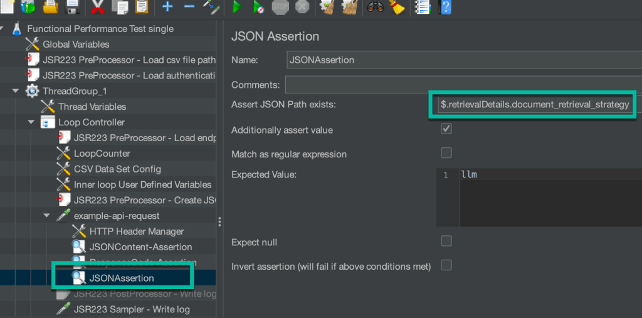
Task: Collapse the example-api-request node
Action: [x=46, y=216]
